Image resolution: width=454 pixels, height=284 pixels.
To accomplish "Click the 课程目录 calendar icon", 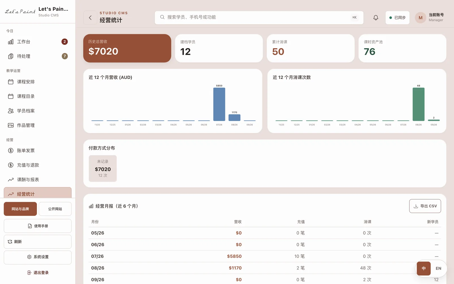I will click(x=11, y=96).
